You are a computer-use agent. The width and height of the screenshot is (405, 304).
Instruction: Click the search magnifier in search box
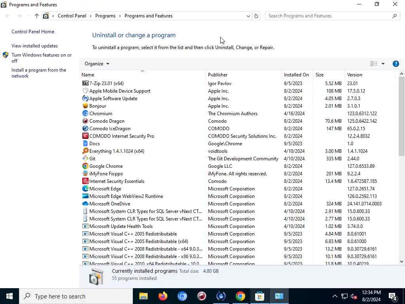(x=394, y=16)
